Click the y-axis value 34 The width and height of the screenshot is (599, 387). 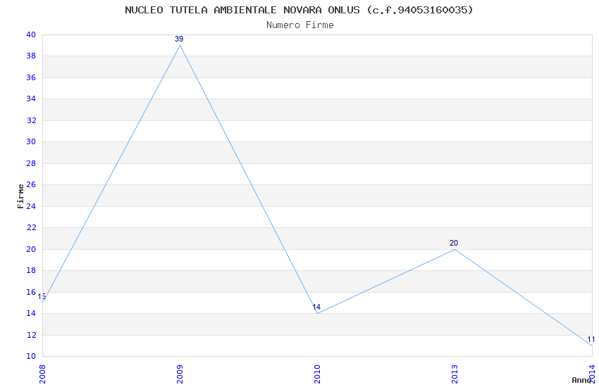click(31, 99)
